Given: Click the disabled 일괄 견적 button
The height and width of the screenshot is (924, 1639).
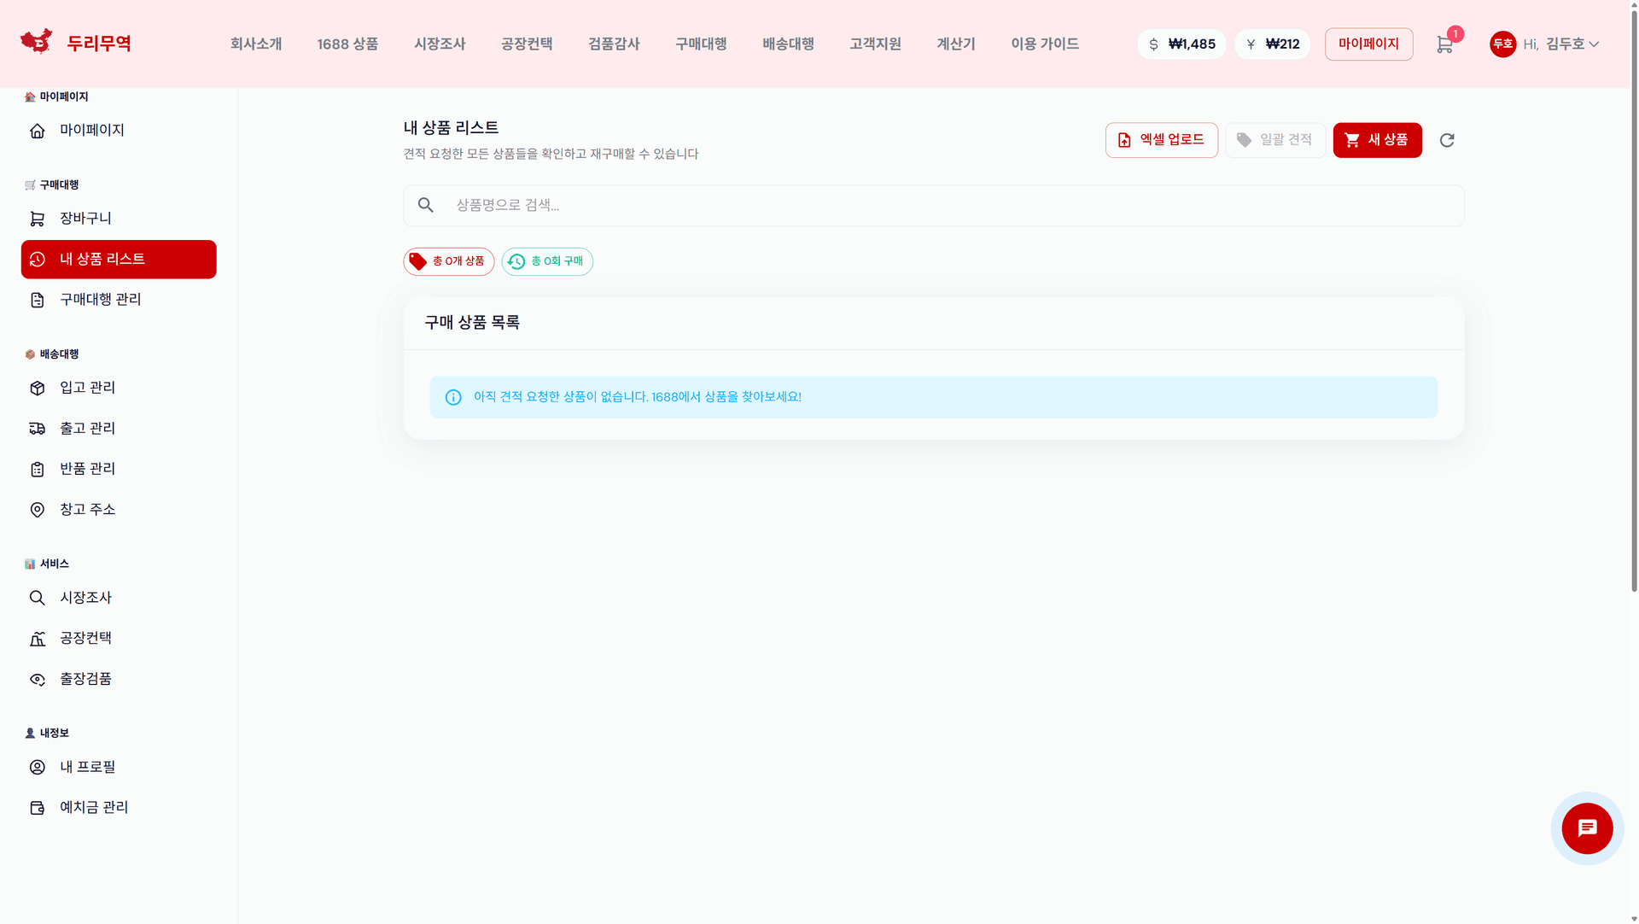Looking at the screenshot, I should pyautogui.click(x=1275, y=140).
